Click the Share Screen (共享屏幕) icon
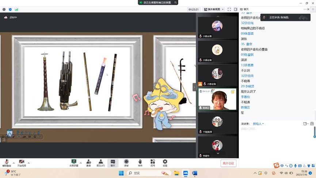Viewport: 316px width, 178px height. [x=74, y=163]
